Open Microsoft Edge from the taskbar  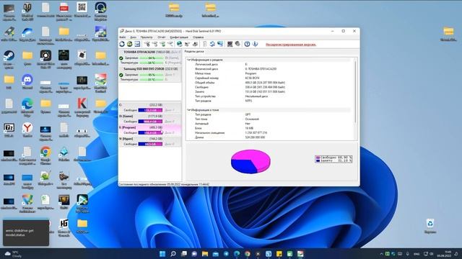pos(237,254)
